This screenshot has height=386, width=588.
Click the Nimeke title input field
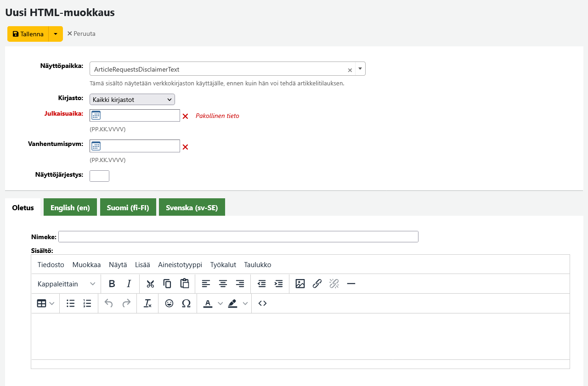(238, 237)
